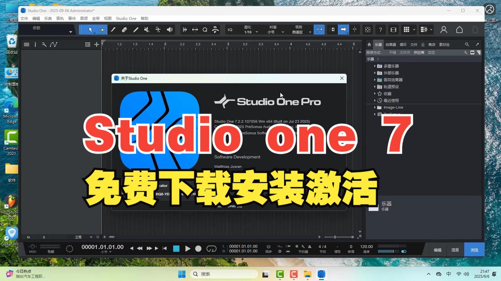Open the help question mark icon
This screenshot has width=501, height=281.
(x=381, y=30)
